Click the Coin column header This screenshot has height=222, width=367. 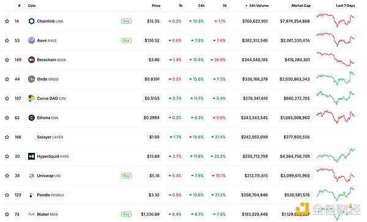pyautogui.click(x=32, y=6)
